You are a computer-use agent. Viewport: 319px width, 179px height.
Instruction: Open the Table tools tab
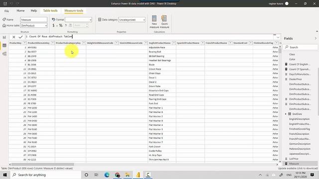point(50,10)
